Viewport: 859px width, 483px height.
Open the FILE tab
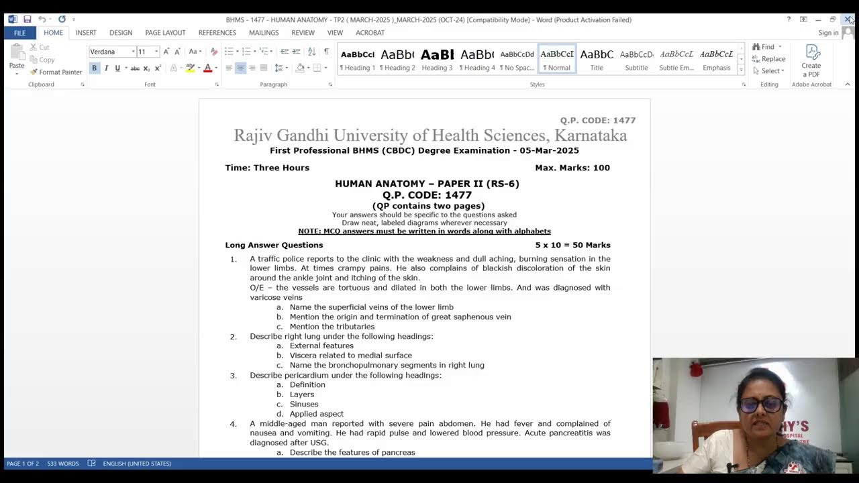(x=19, y=32)
